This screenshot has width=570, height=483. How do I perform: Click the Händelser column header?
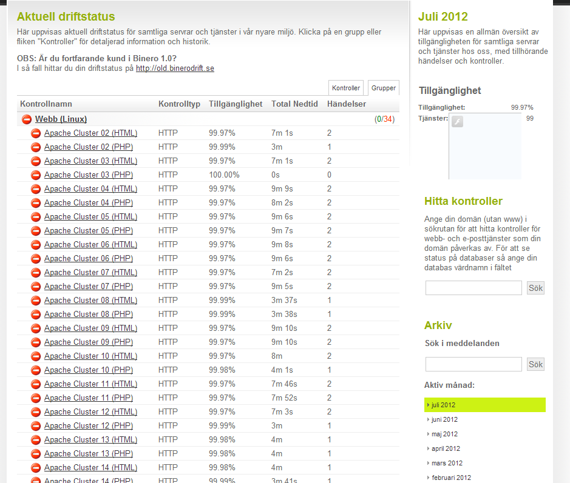pos(347,104)
